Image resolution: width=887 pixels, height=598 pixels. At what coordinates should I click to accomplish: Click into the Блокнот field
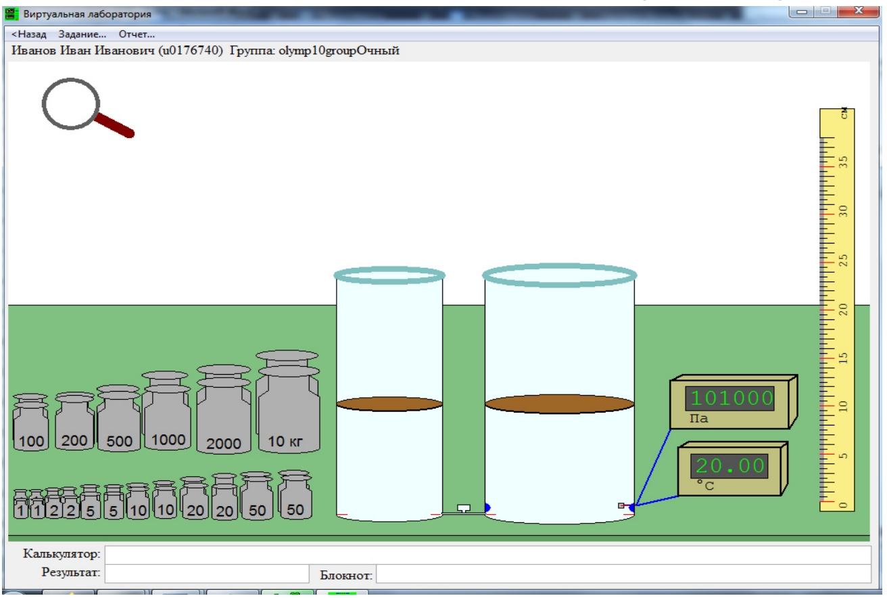(623, 574)
